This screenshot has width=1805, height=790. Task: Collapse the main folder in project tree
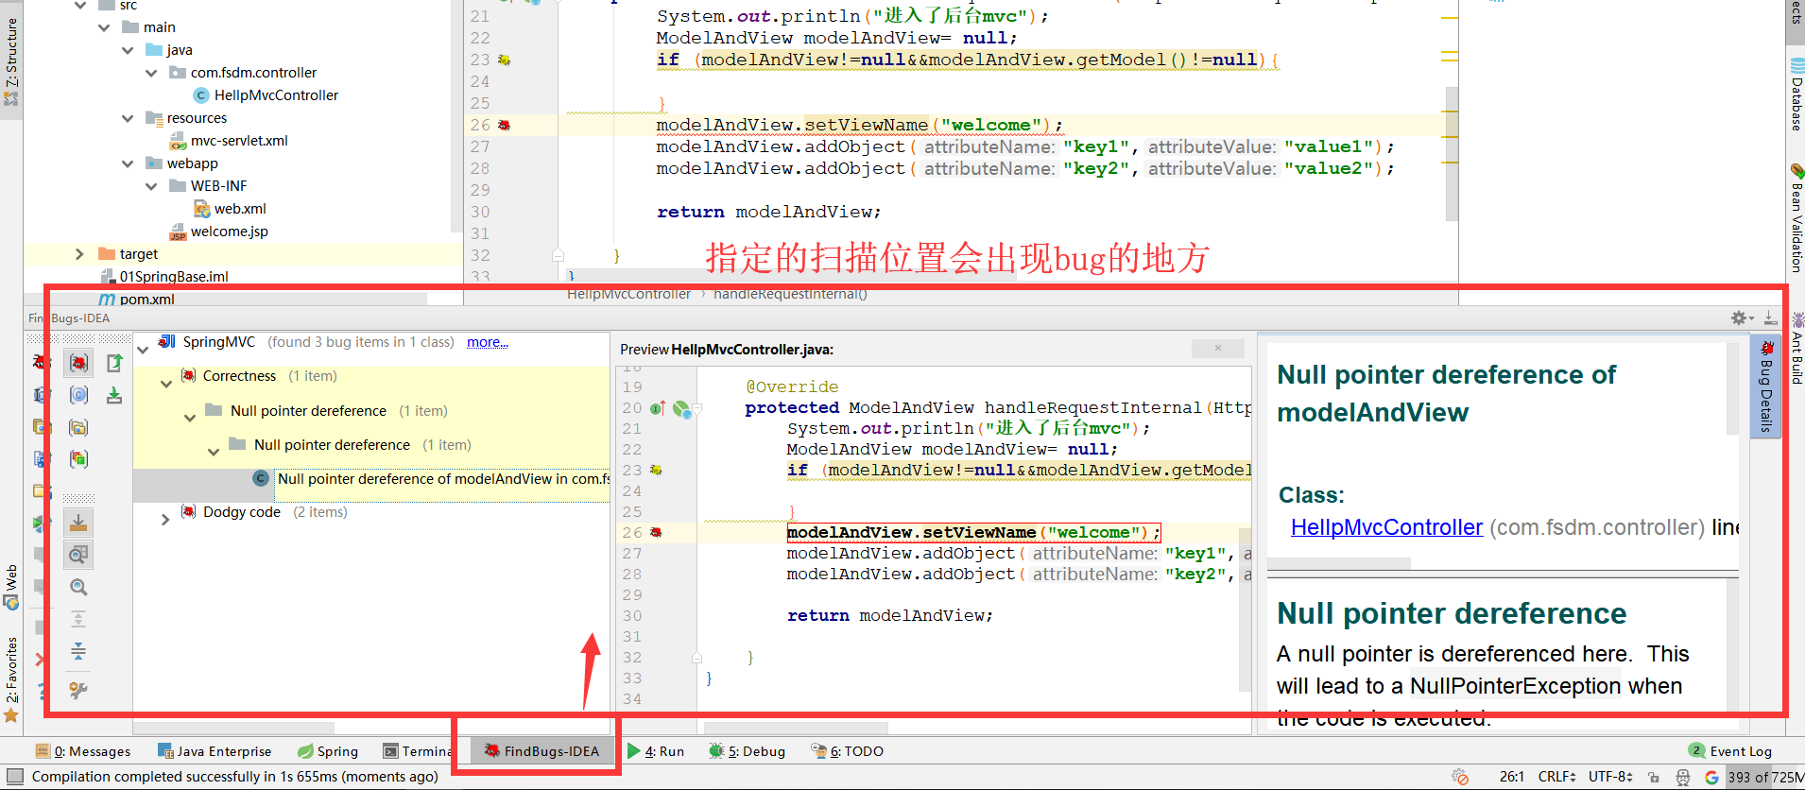pos(104,27)
